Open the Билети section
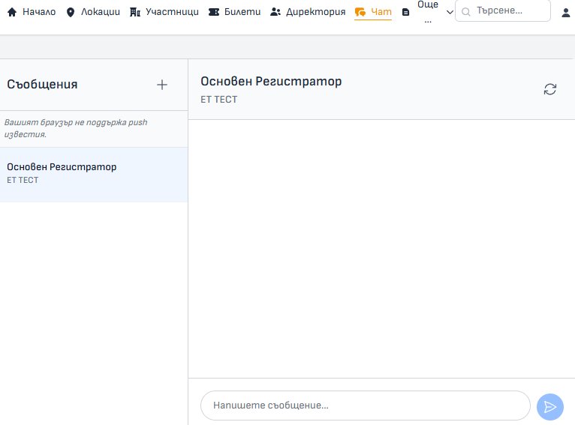Viewport: 575px width, 425px height. pyautogui.click(x=234, y=12)
